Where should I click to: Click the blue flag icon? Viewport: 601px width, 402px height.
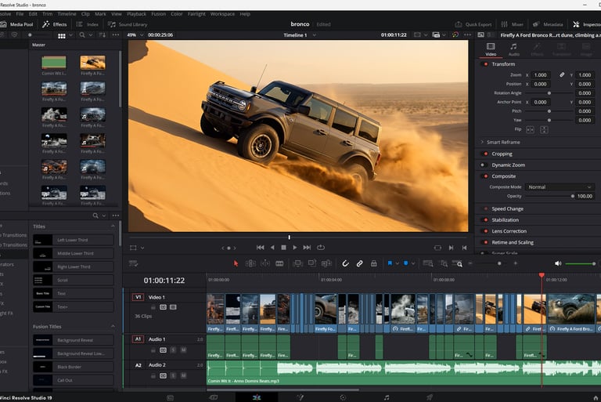[x=389, y=263]
